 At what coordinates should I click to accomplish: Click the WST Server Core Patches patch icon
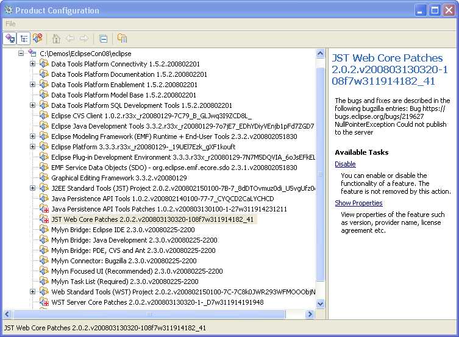44,302
